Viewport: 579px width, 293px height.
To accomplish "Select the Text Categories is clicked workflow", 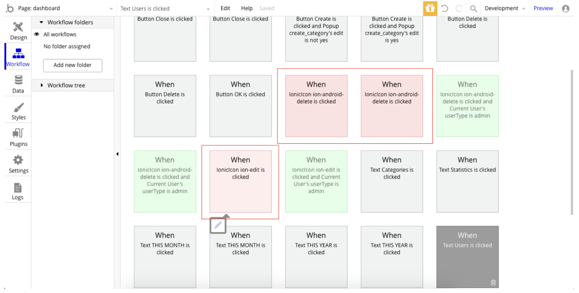I will click(391, 181).
